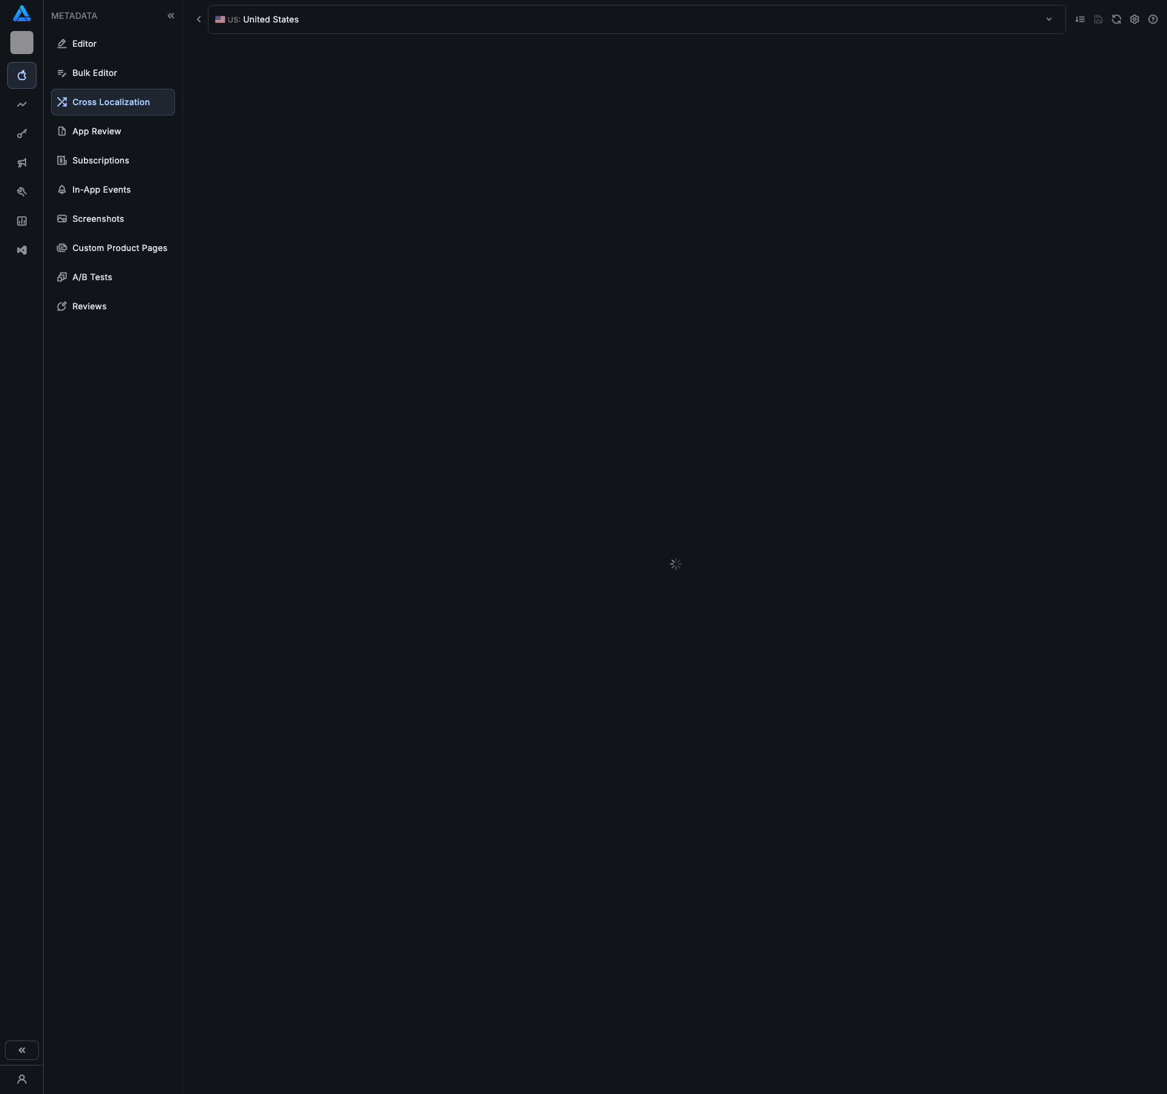Viewport: 1167px width, 1094px height.
Task: Collapse the Metadata panel with double chevron
Action: coord(171,16)
